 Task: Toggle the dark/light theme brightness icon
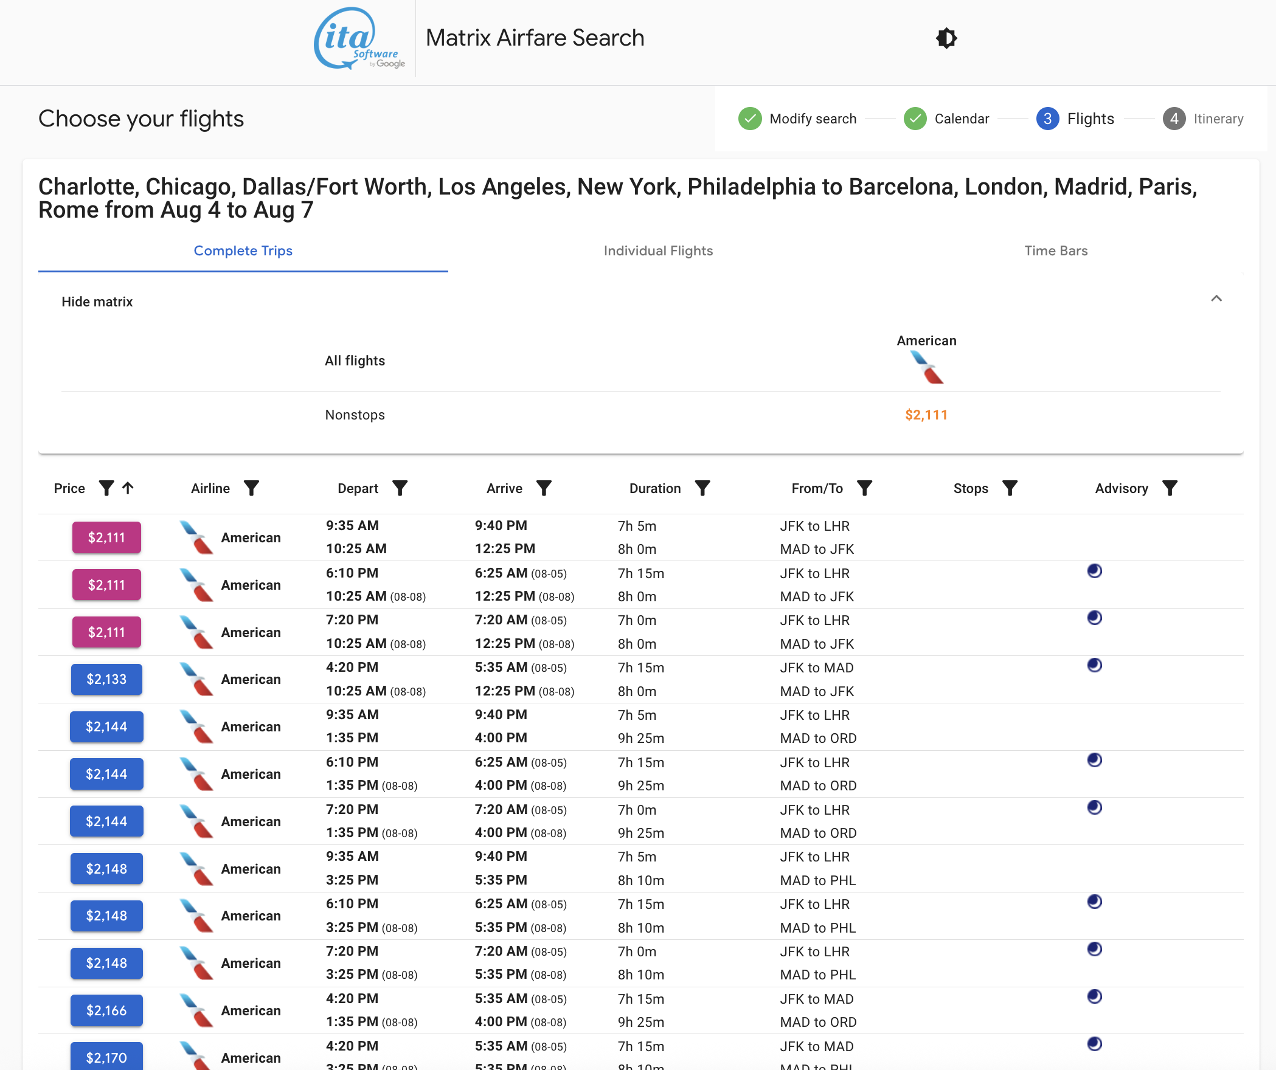click(946, 38)
